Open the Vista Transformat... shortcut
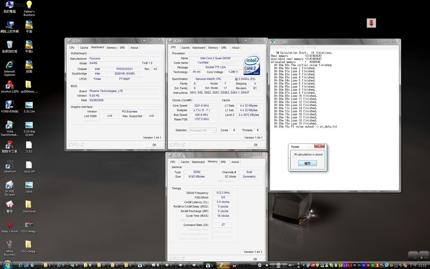Viewport: 430px width, 269px height. click(10, 128)
